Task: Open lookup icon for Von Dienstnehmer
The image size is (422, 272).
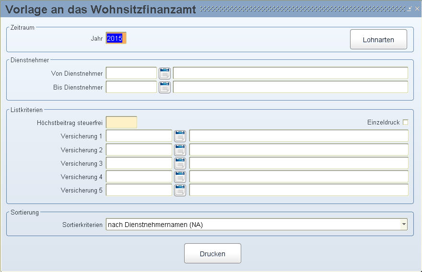Action: coord(164,73)
